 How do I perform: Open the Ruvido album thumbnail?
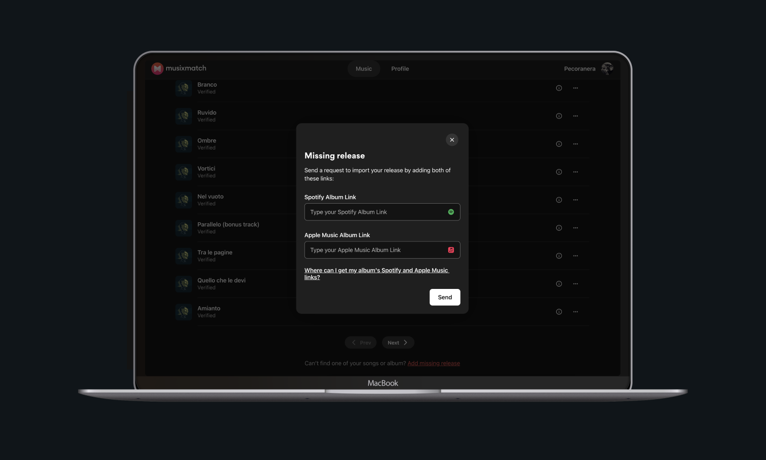(x=183, y=116)
